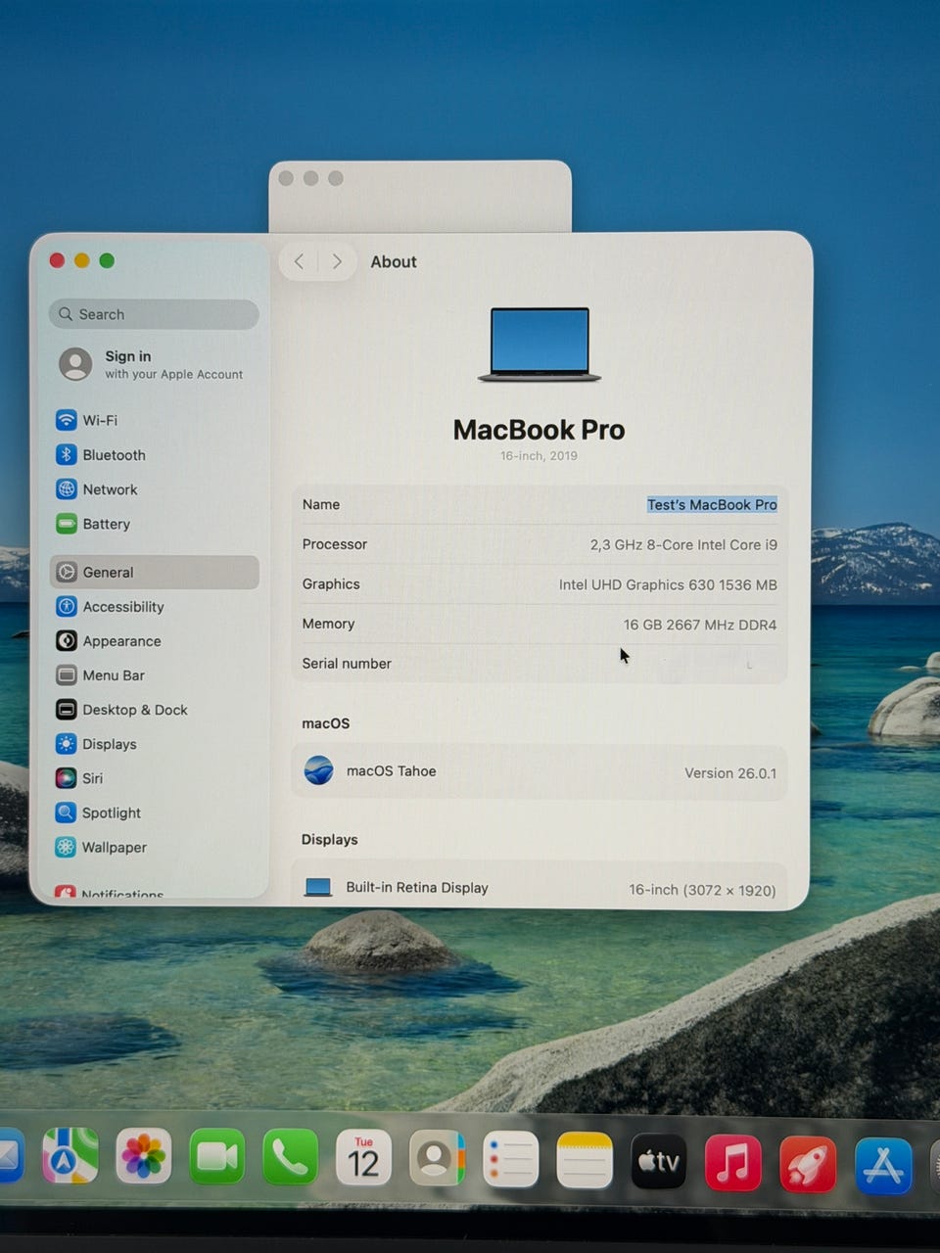Click the Test's MacBook Pro name field
Viewport: 940px width, 1253px height.
[712, 505]
